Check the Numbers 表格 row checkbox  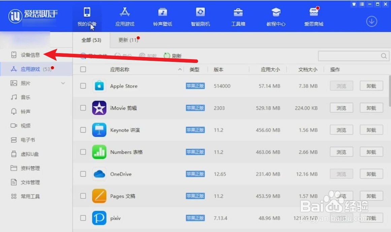83,152
